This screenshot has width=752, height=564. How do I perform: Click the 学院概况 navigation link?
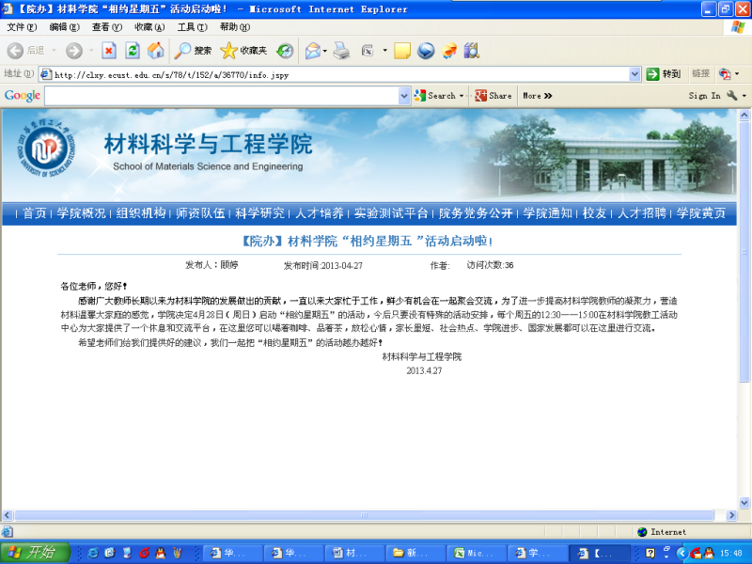81,213
